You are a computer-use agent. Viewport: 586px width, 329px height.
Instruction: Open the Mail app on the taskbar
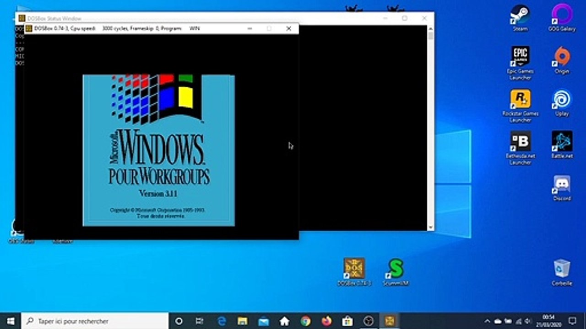click(263, 321)
